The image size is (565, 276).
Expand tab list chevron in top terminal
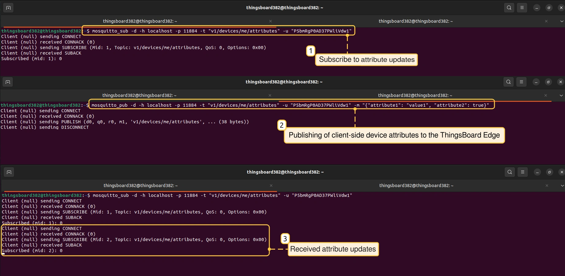point(562,21)
